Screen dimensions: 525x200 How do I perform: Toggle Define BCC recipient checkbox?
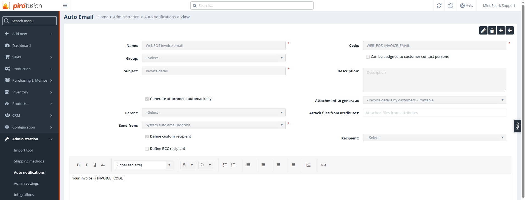pyautogui.click(x=147, y=149)
